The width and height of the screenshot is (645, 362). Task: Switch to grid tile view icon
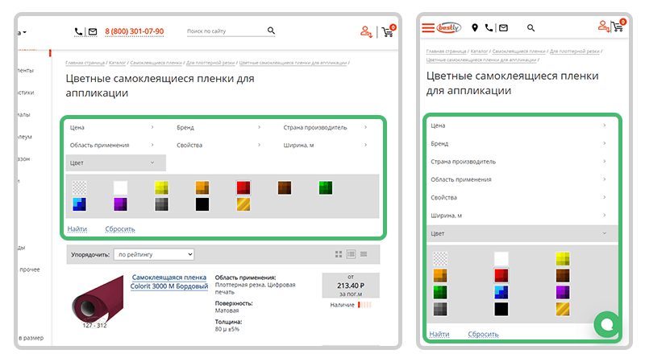click(x=339, y=254)
